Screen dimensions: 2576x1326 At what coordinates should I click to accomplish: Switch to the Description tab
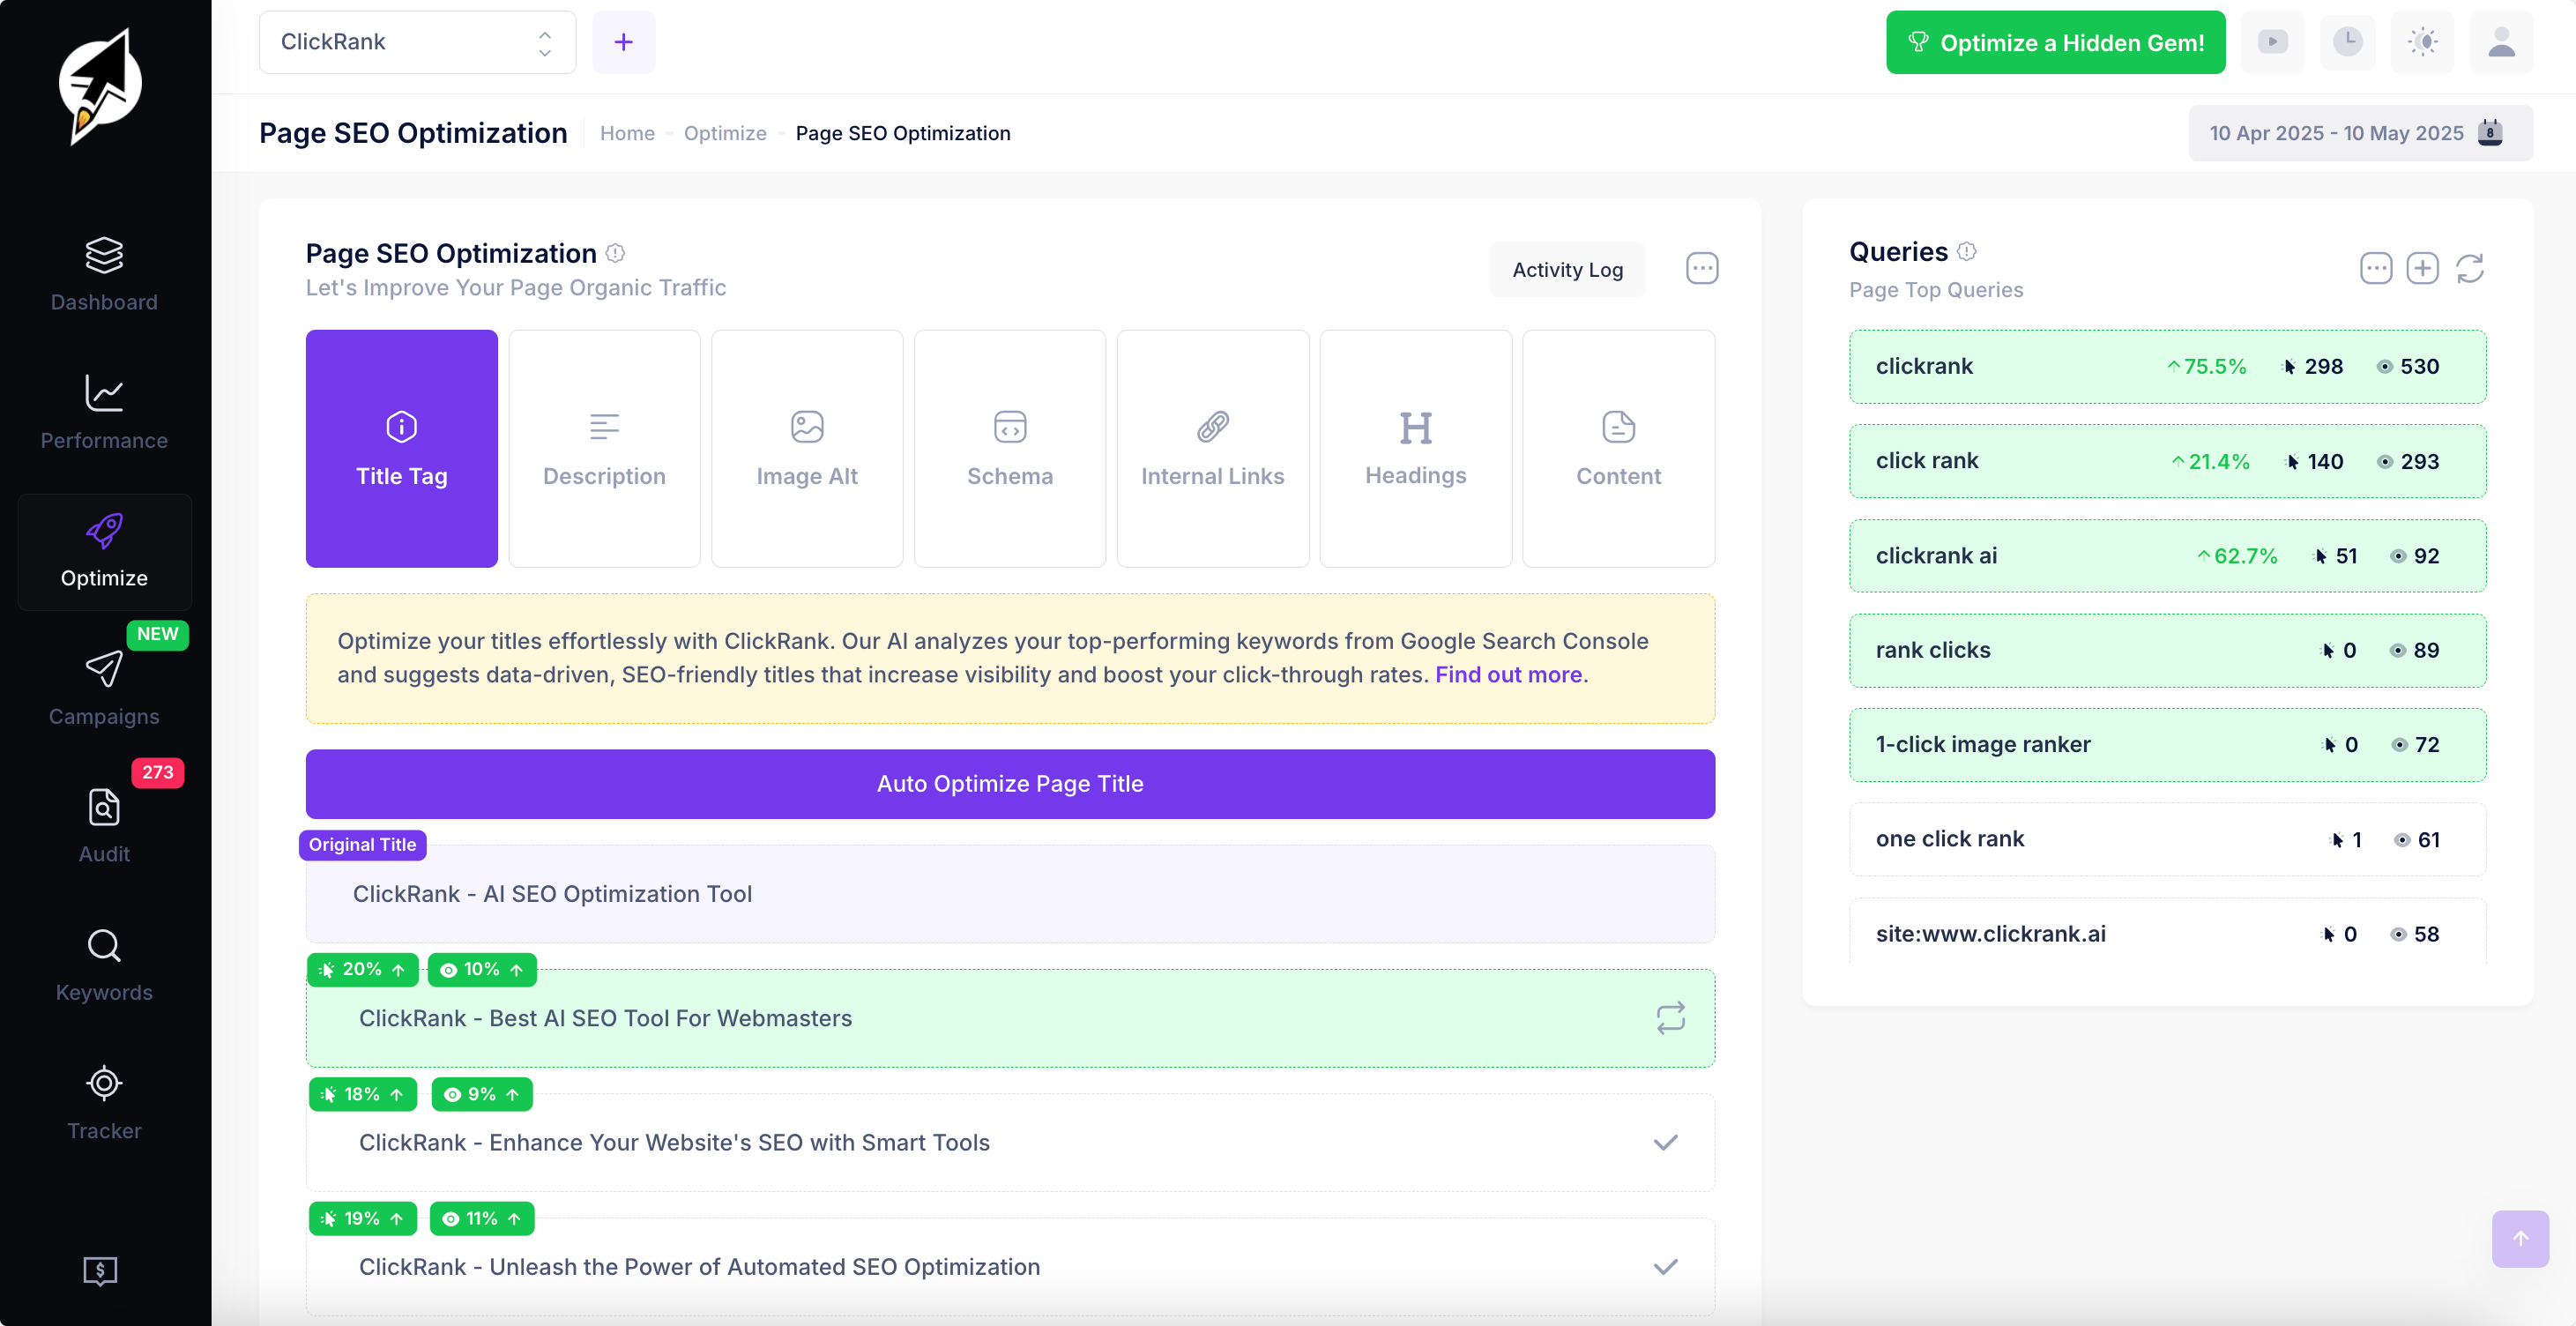[x=604, y=449]
